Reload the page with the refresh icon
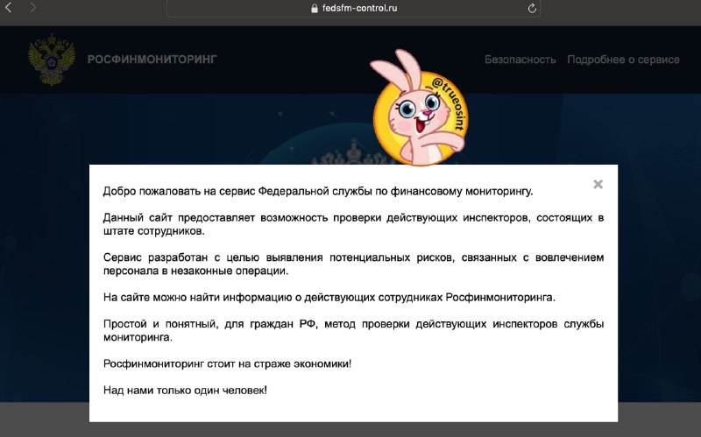Viewport: 701px width, 437px height. point(532,8)
